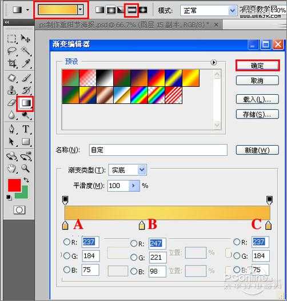Select R radio button under stop C
Viewport: 287px width, 301px height.
coord(237,242)
